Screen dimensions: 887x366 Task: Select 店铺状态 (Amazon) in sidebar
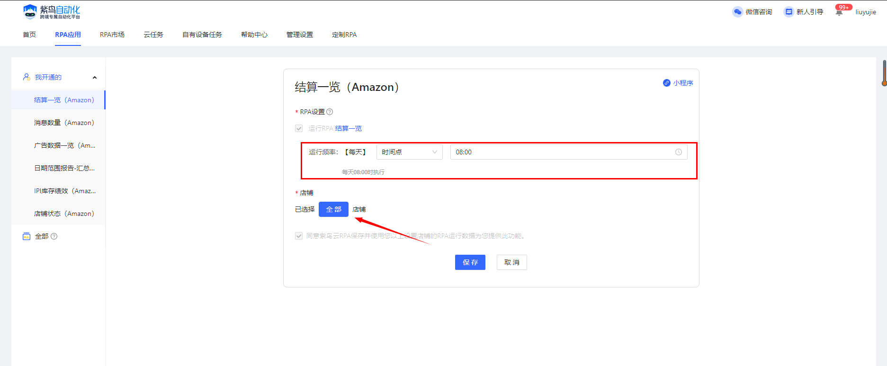[58, 214]
